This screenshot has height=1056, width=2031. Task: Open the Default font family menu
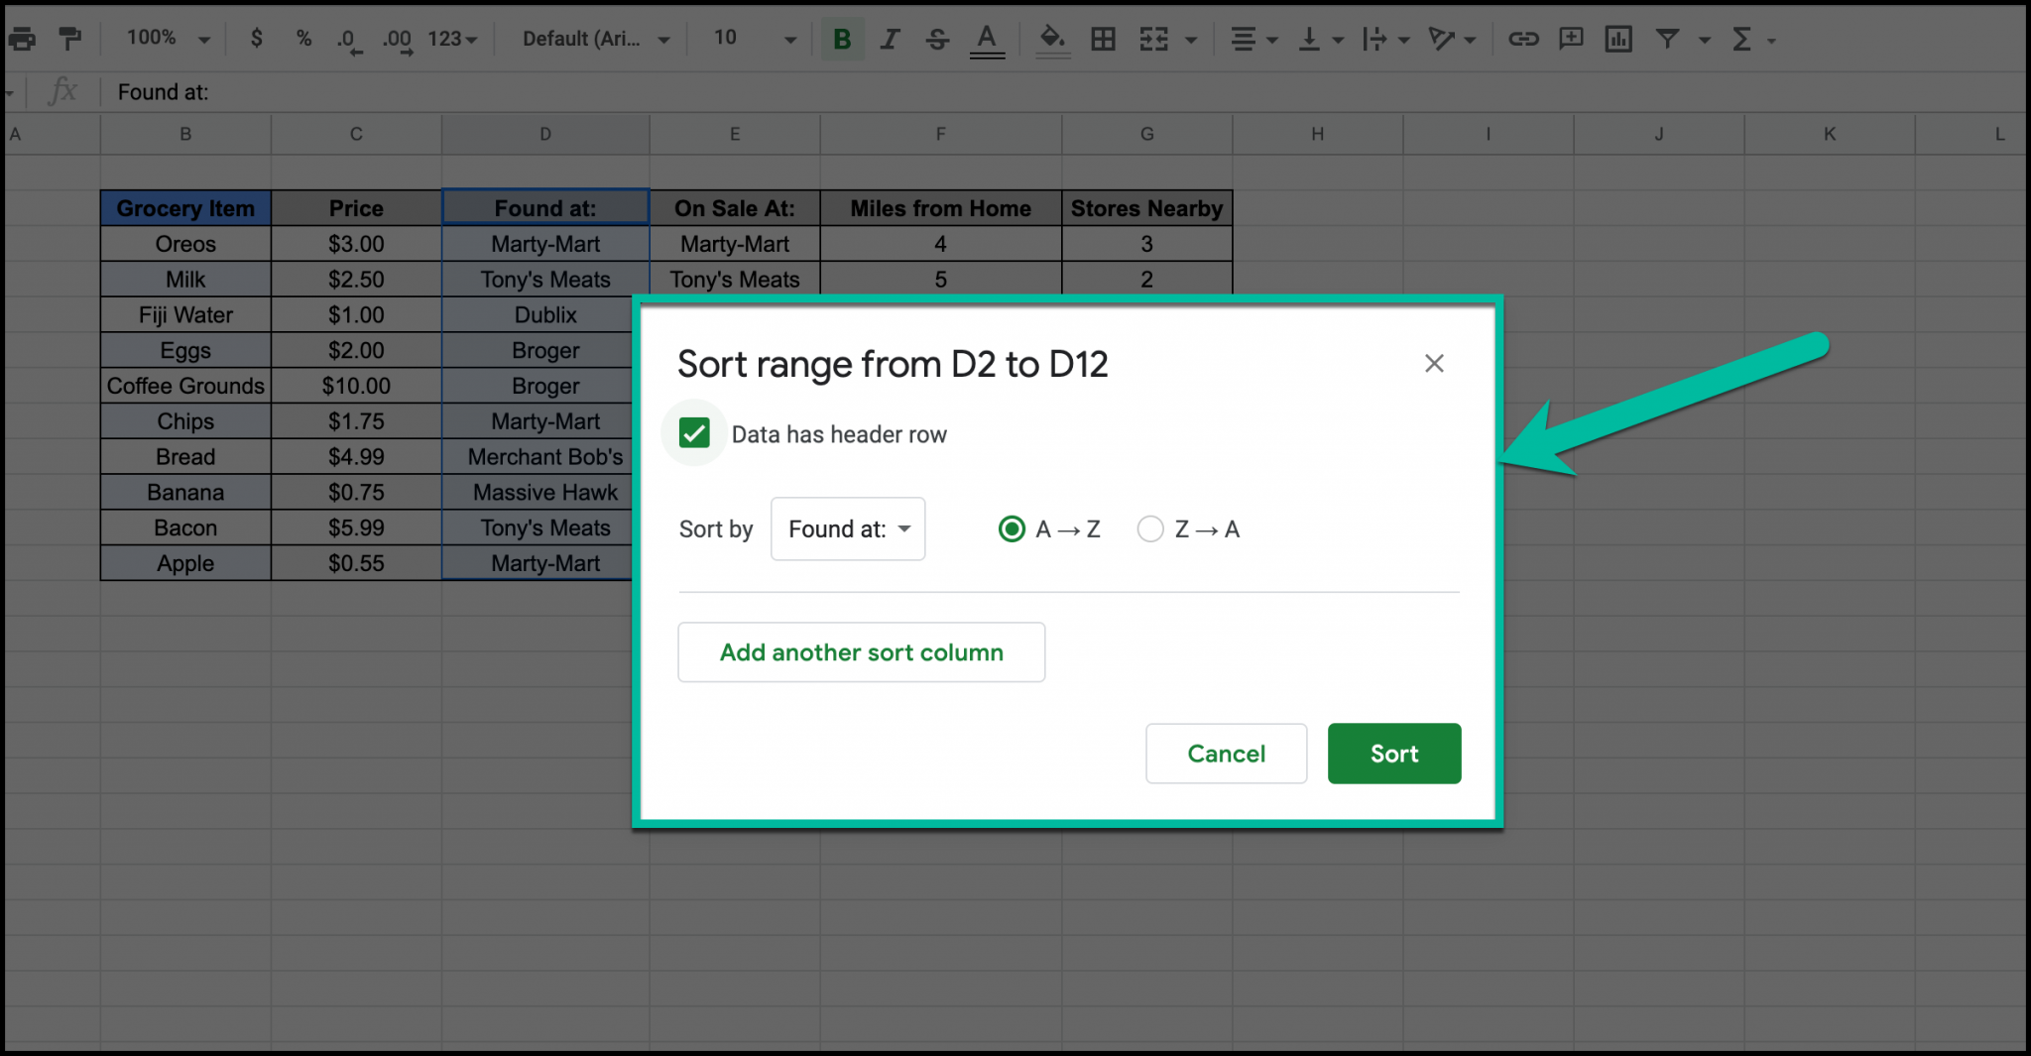[x=592, y=39]
